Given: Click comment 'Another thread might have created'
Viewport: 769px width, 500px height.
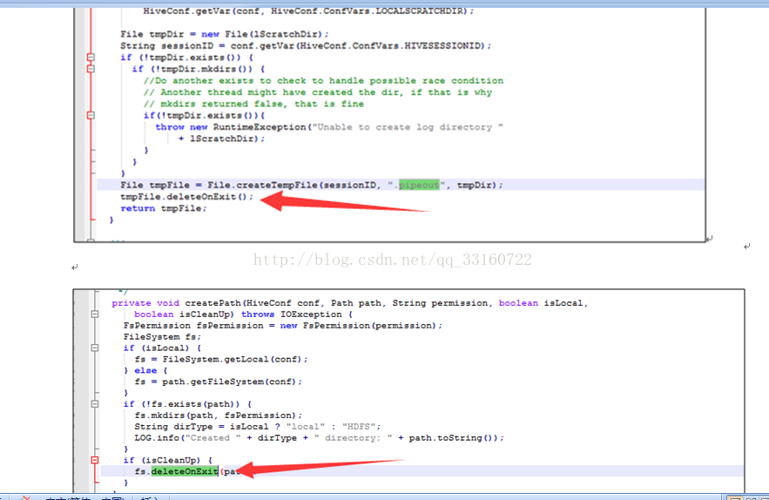Looking at the screenshot, I should point(318,92).
